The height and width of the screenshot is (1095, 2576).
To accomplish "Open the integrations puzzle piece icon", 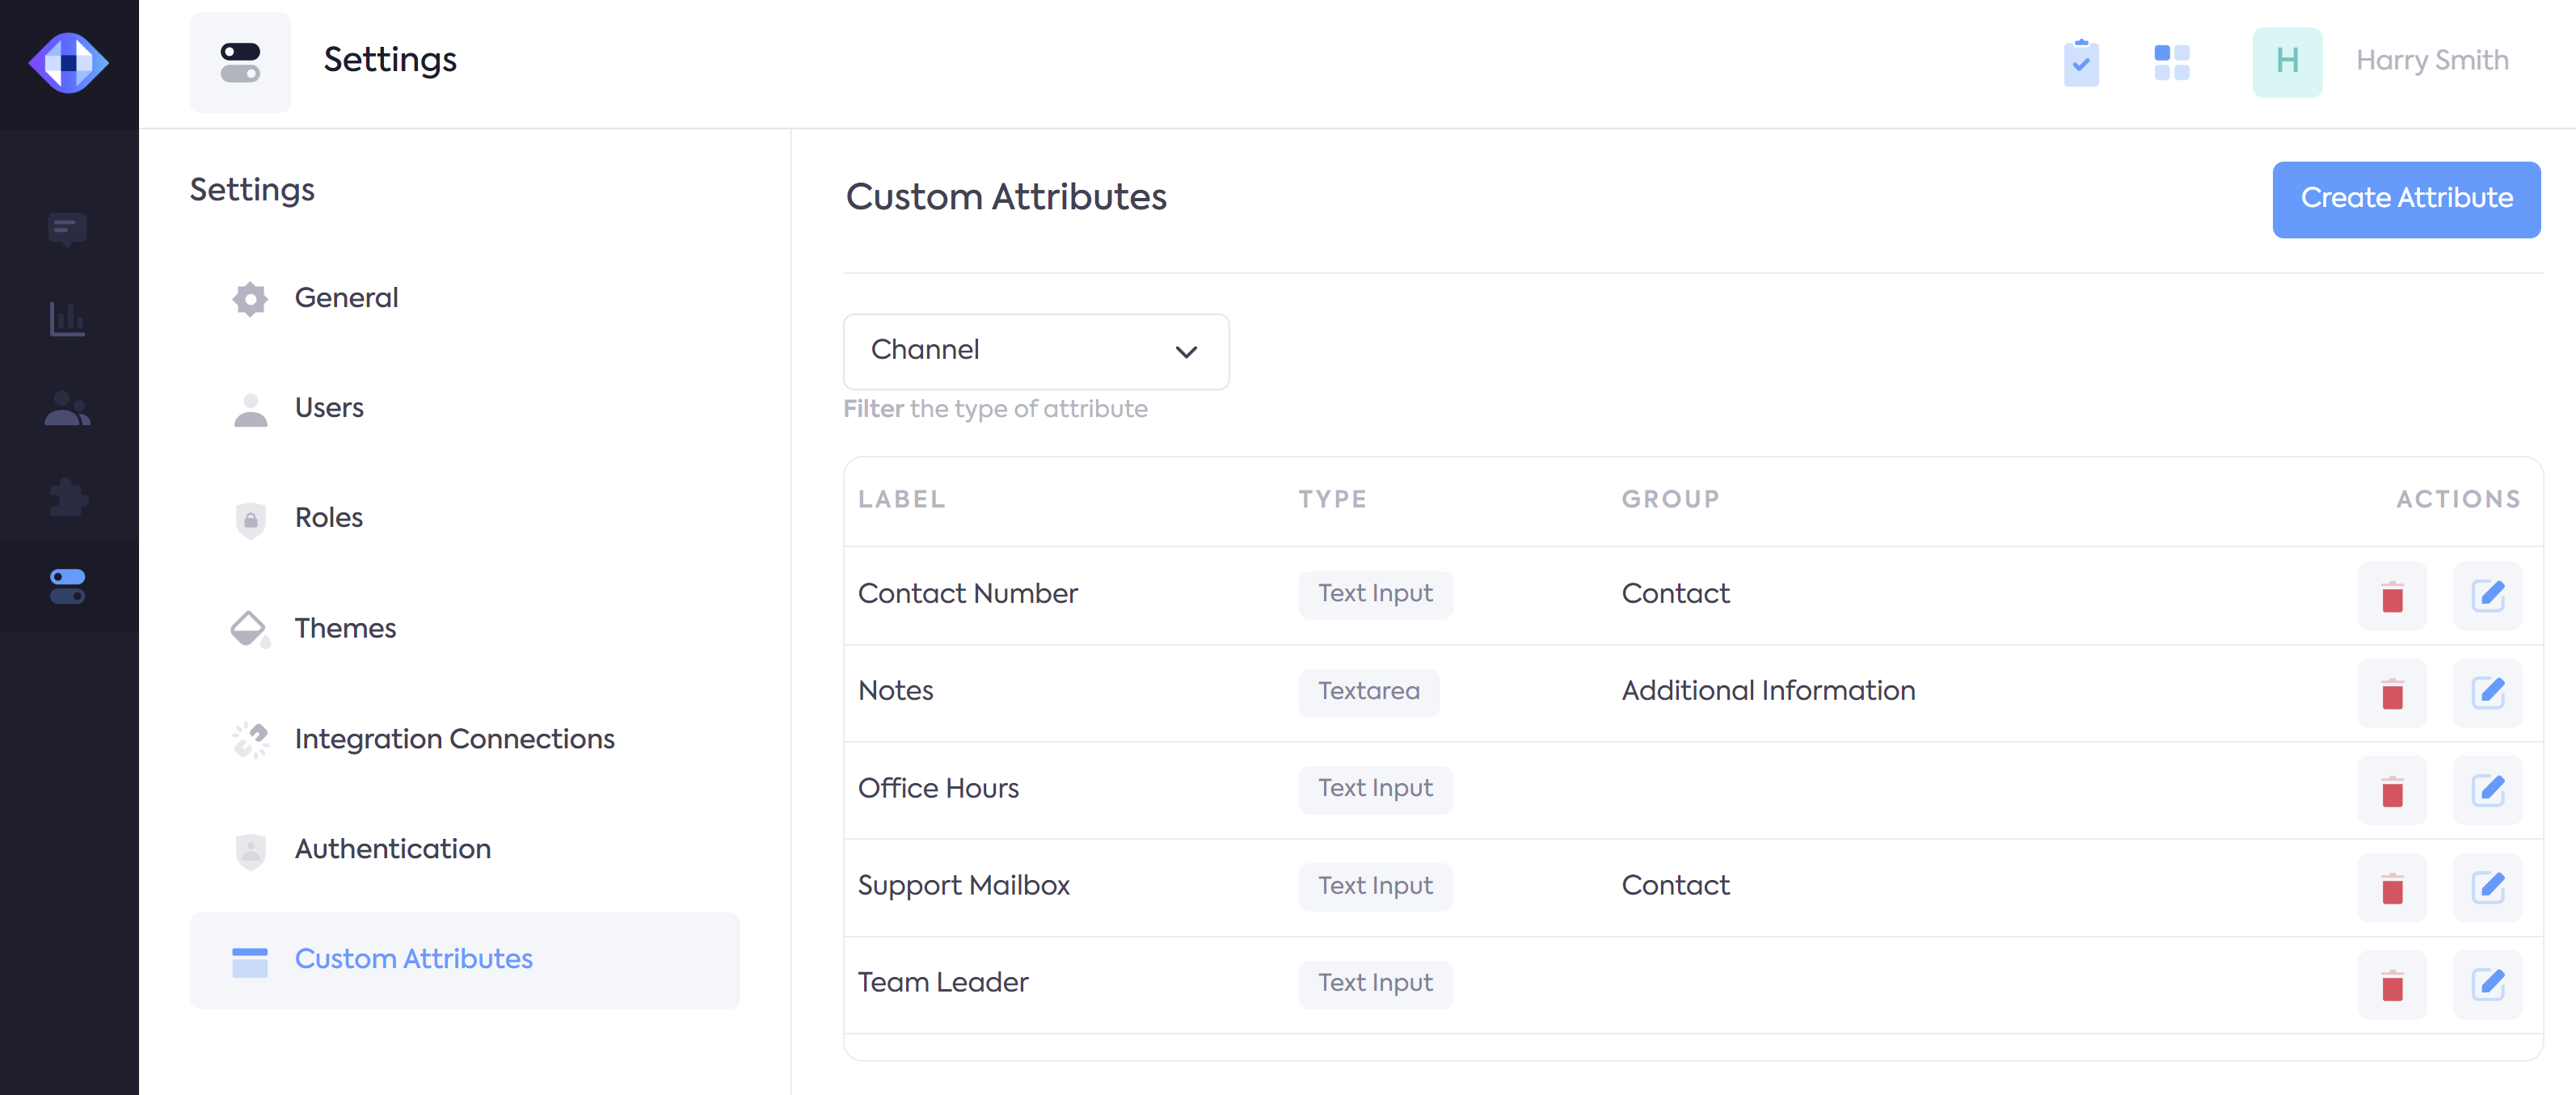I will pos(67,497).
